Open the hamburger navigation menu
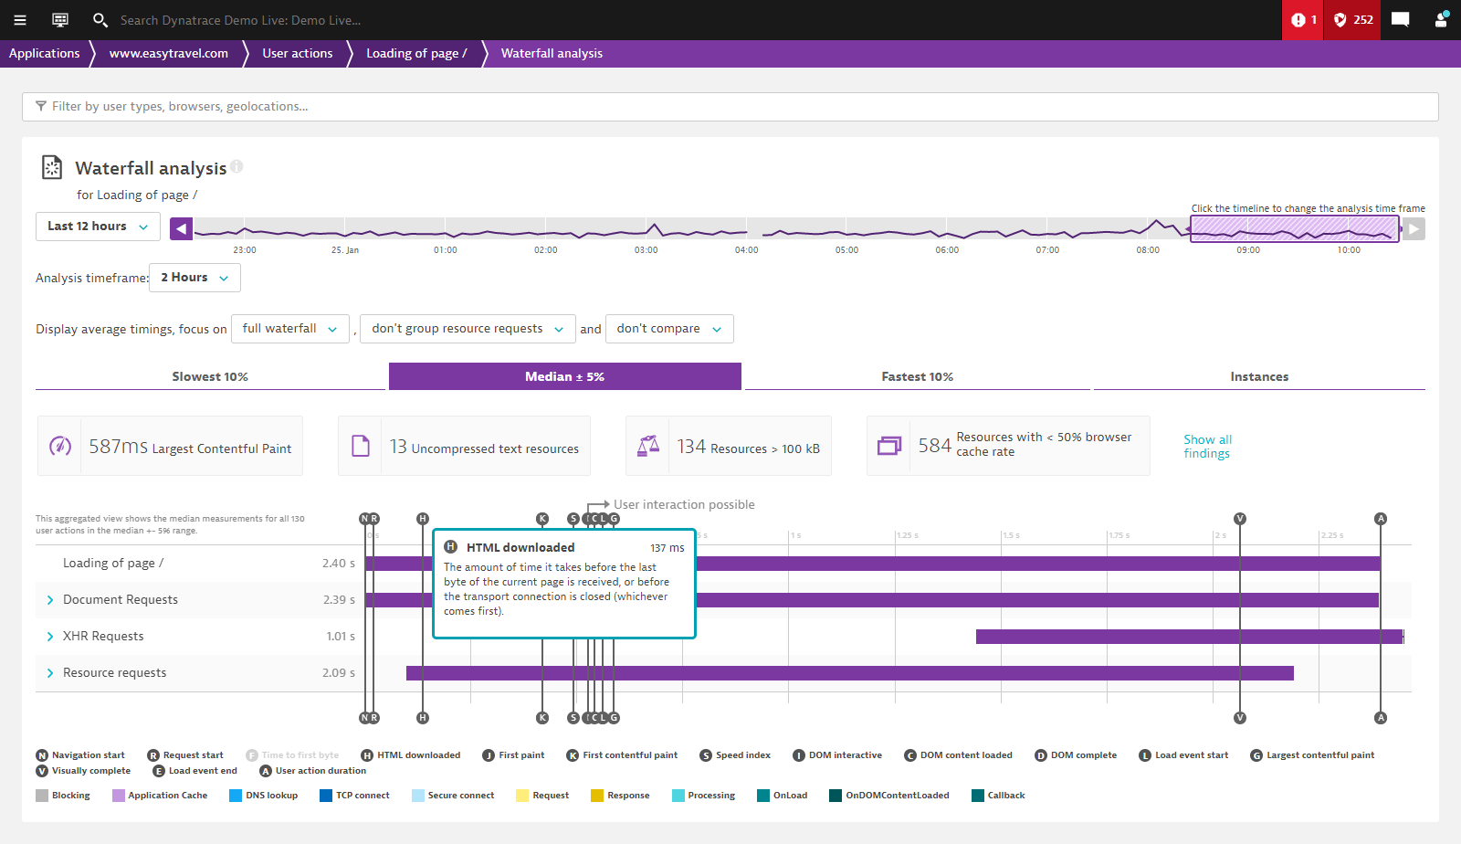The height and width of the screenshot is (844, 1461). [x=20, y=20]
